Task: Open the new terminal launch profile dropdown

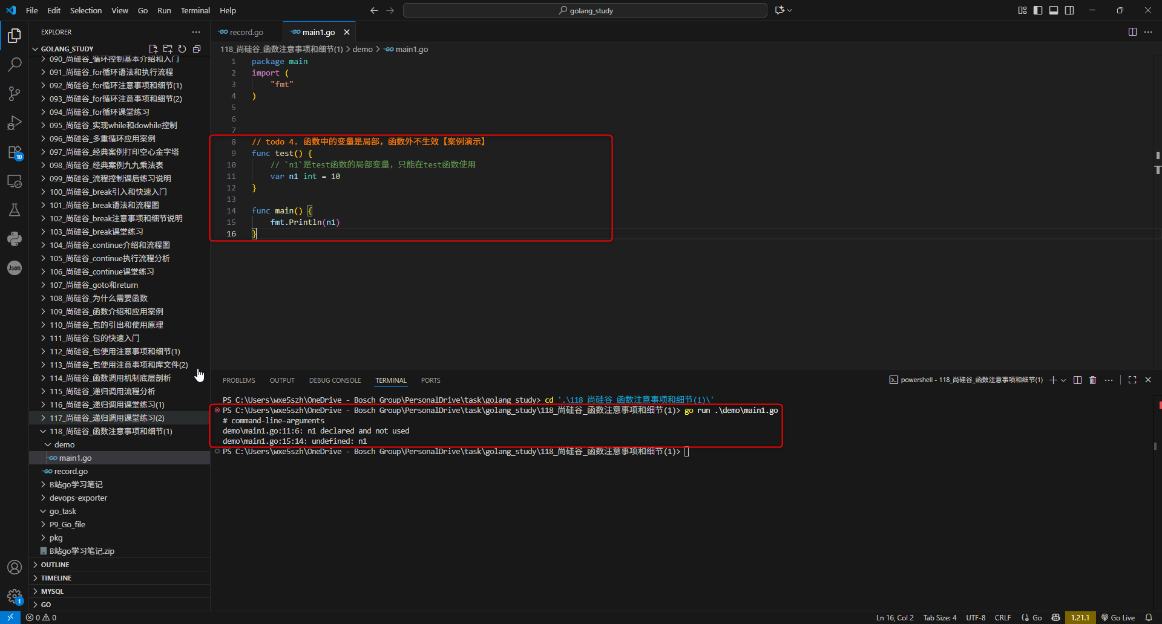Action: pos(1063,380)
